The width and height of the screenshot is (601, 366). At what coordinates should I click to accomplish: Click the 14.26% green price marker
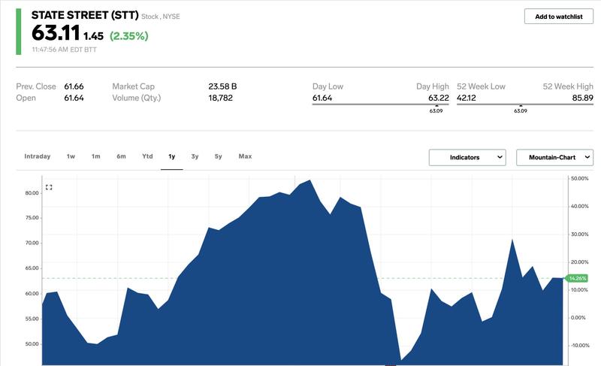click(x=576, y=278)
